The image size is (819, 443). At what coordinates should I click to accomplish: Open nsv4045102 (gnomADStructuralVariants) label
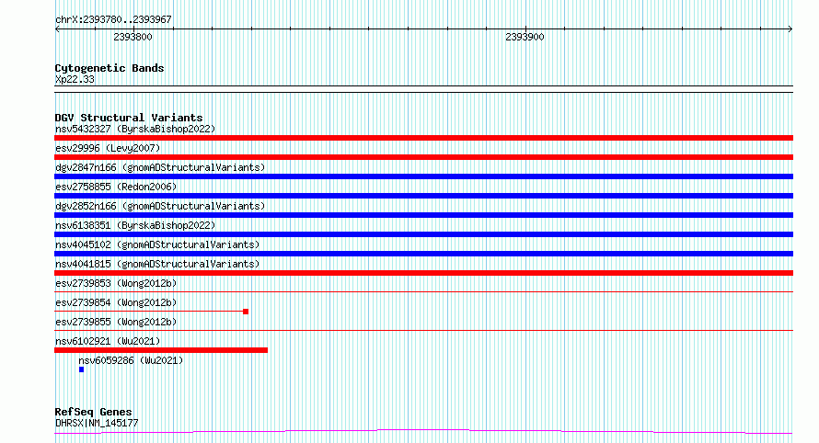point(157,244)
